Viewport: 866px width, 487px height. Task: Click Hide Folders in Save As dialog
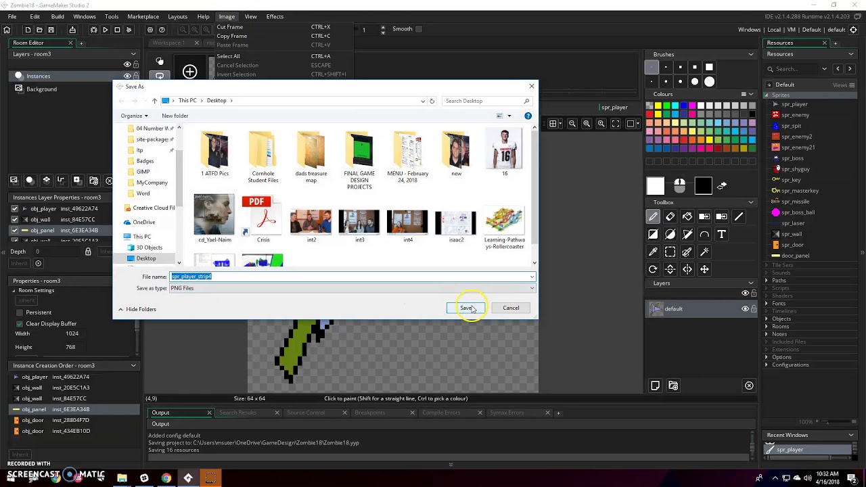[x=137, y=309]
